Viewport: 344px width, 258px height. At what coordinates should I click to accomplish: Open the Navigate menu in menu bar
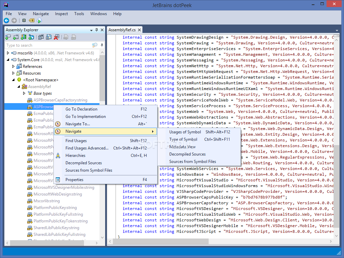tap(41, 13)
